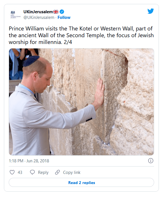The height and width of the screenshot is (197, 162).
Task: Click the Reply text label
Action: point(43,172)
